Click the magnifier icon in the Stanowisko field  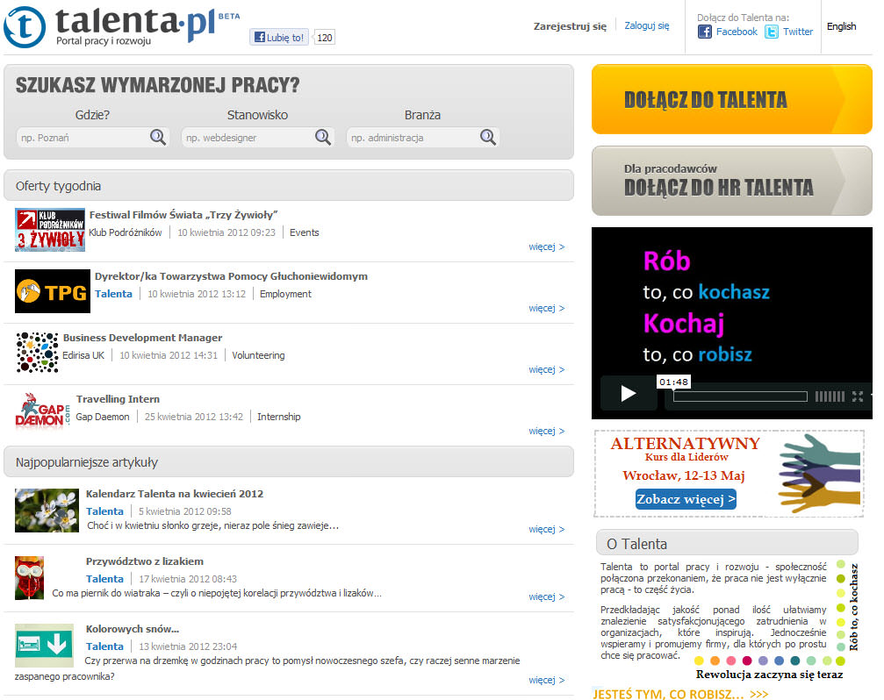click(322, 137)
